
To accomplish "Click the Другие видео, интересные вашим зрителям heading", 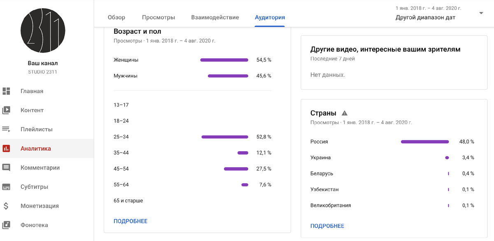I will pyautogui.click(x=385, y=49).
